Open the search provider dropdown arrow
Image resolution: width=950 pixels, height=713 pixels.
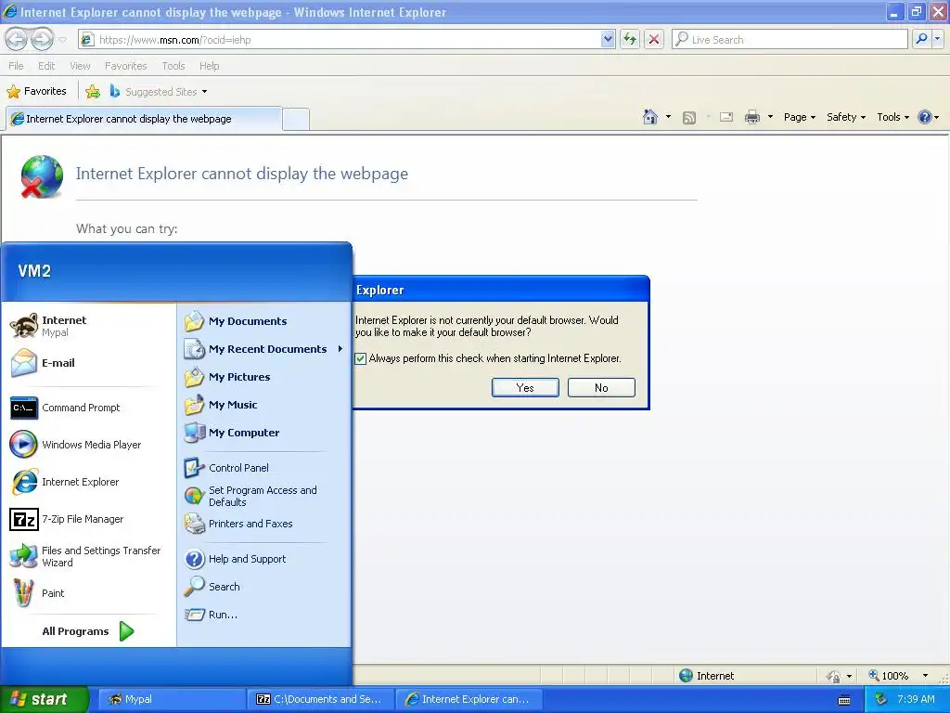pyautogui.click(x=937, y=39)
